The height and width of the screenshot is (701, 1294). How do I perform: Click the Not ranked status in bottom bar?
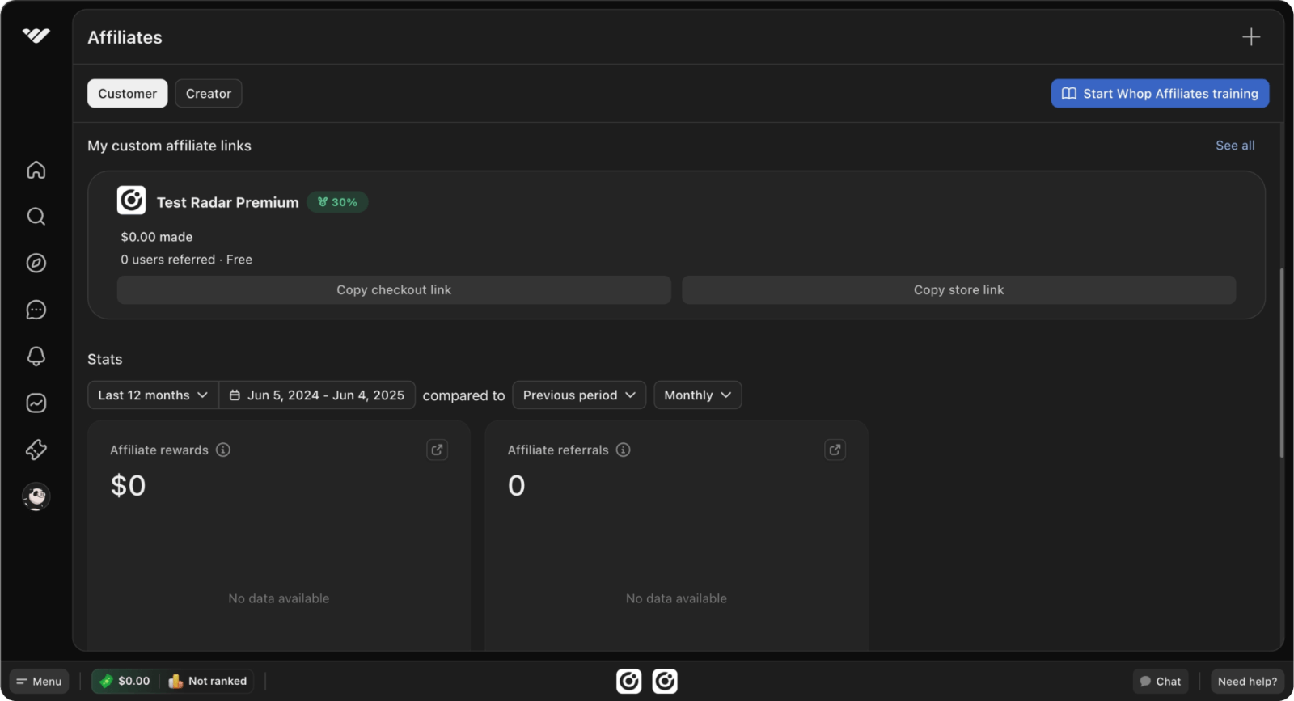pyautogui.click(x=208, y=682)
